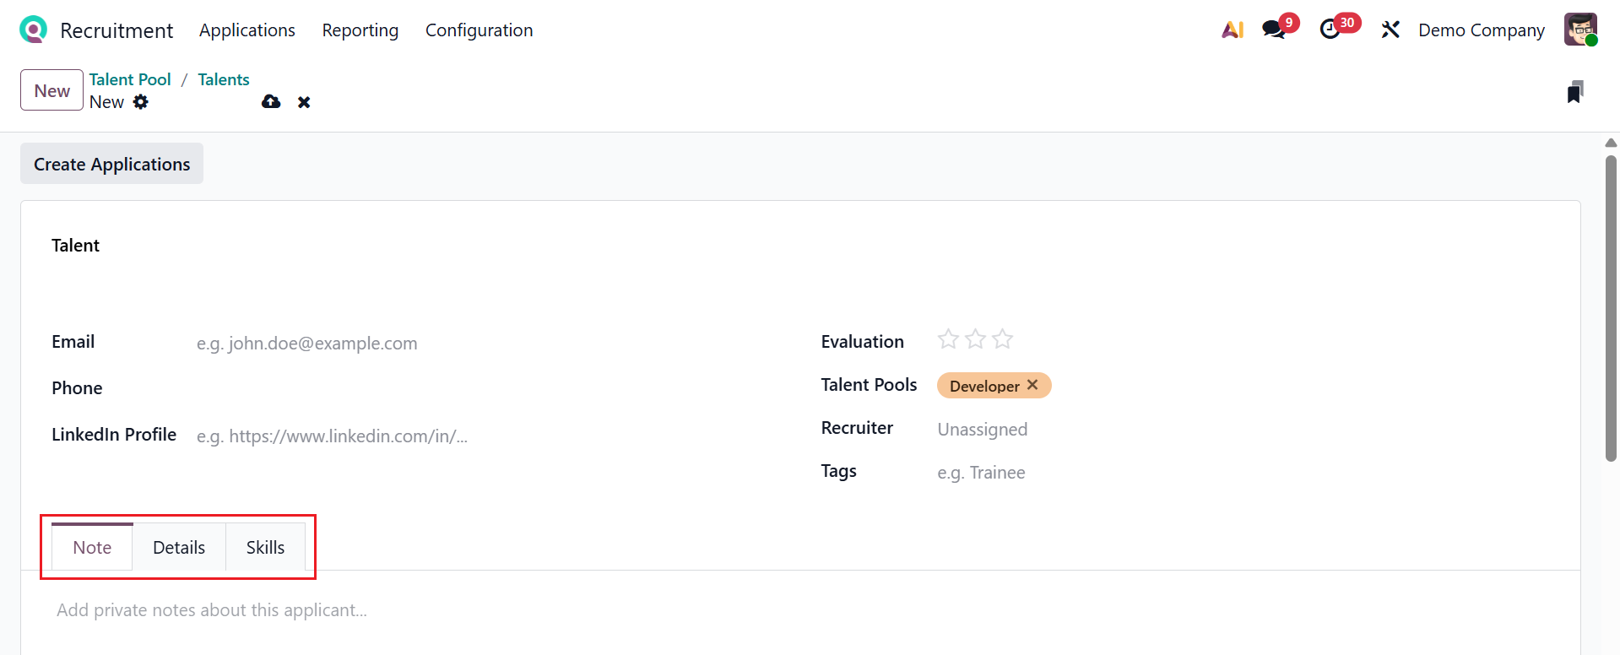Open the AI assistant icon
The width and height of the screenshot is (1620, 655).
pos(1233,30)
